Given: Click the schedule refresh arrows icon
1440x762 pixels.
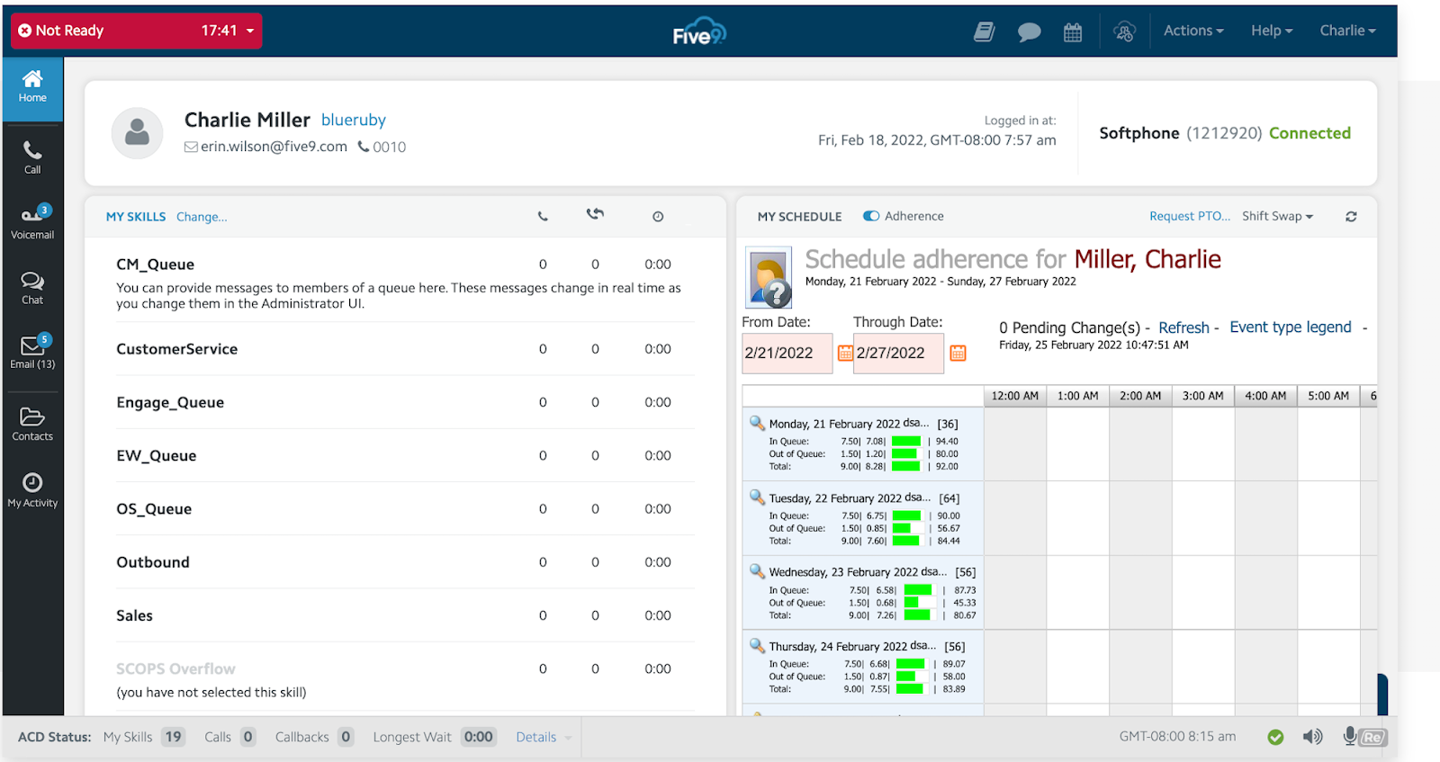Looking at the screenshot, I should tap(1351, 217).
